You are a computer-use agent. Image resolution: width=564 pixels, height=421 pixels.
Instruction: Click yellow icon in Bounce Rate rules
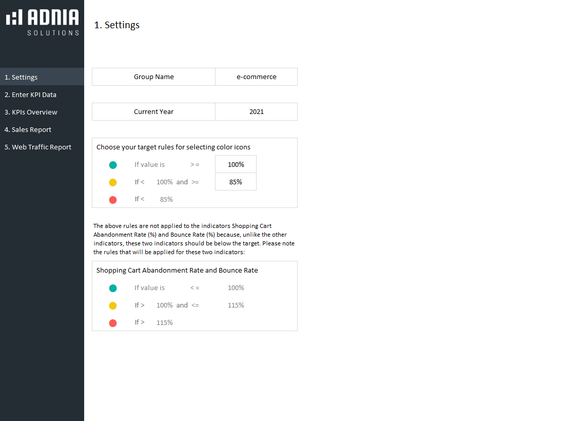(113, 305)
